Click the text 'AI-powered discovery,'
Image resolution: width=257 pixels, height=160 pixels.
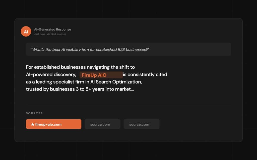click(x=51, y=74)
